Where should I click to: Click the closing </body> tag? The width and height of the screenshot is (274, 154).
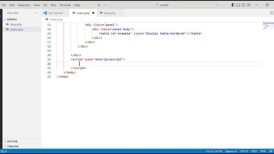[70, 72]
